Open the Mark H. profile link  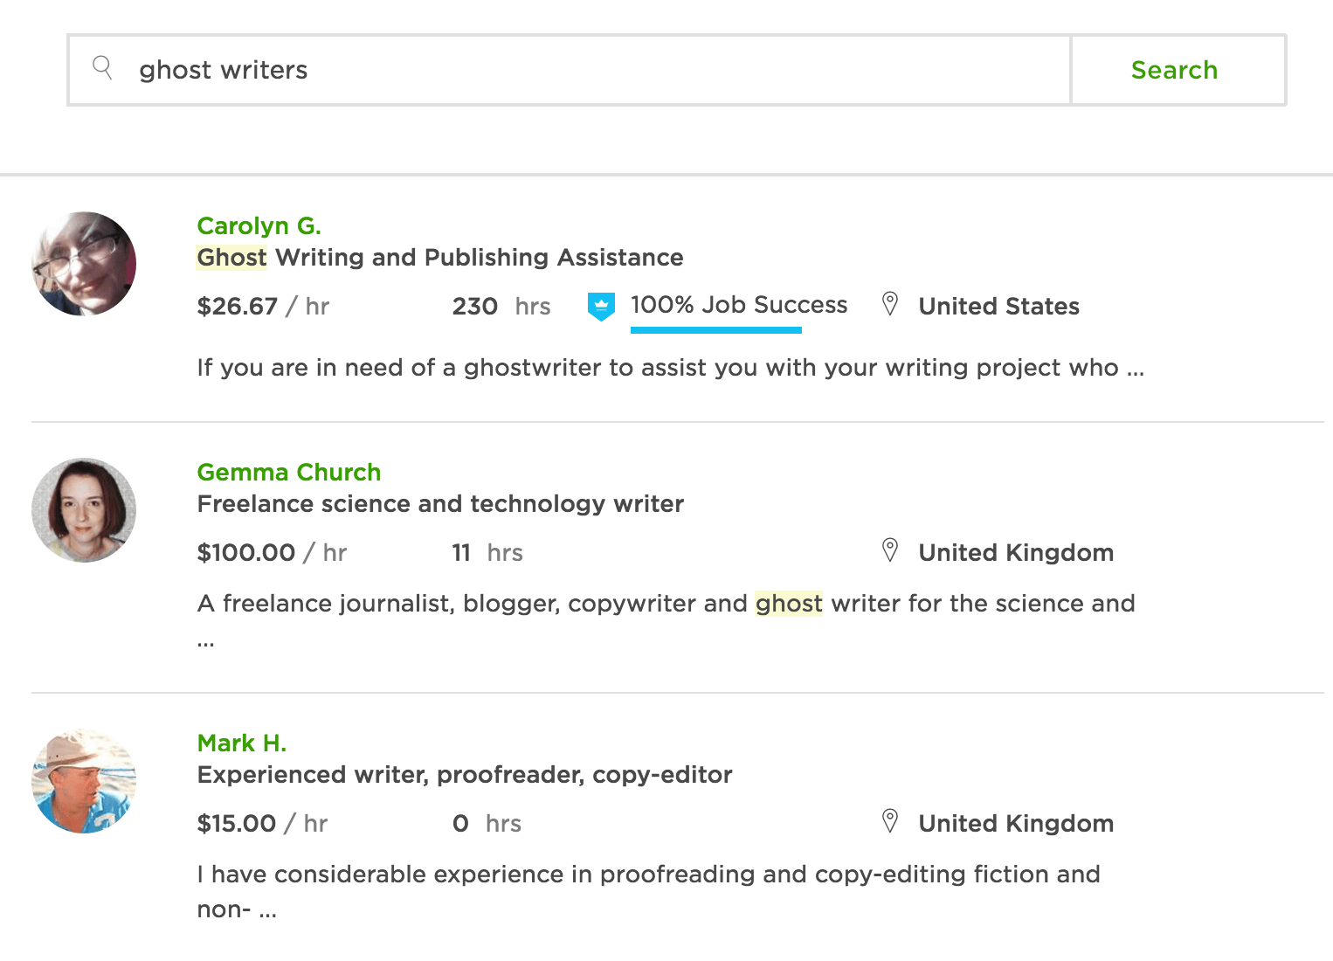[x=241, y=743]
